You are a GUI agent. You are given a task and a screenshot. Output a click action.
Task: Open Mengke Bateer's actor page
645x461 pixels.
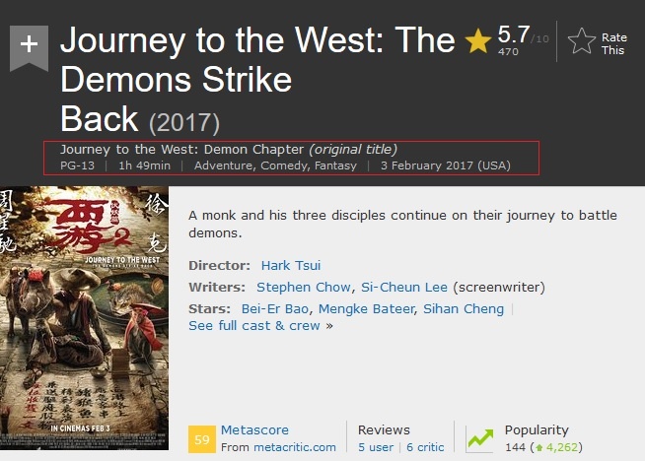coord(368,308)
